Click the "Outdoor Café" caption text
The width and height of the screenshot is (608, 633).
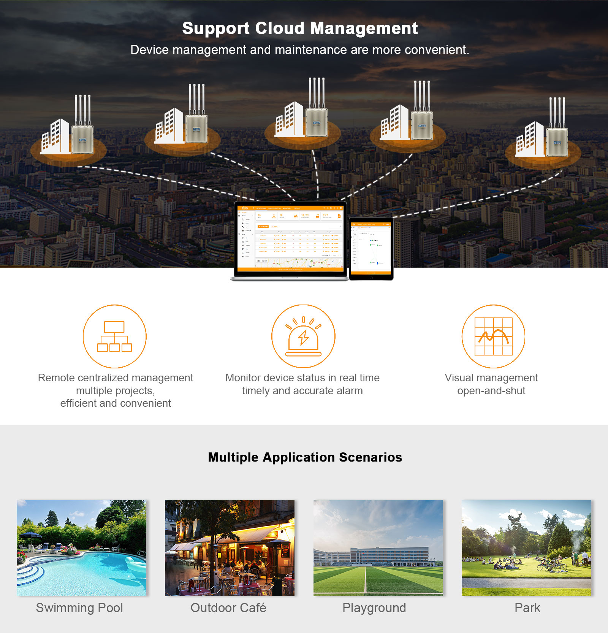[x=228, y=608]
